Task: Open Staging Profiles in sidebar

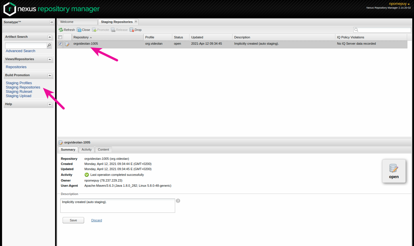Action: (19, 83)
